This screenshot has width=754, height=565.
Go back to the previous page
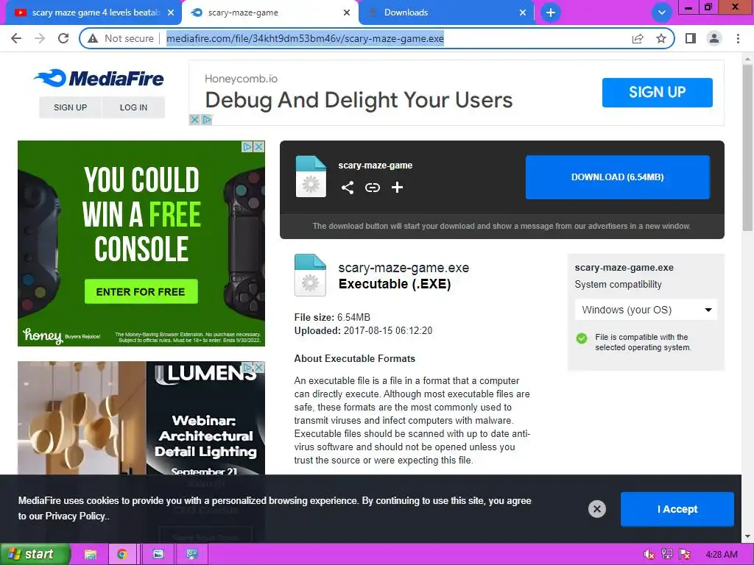(16, 38)
